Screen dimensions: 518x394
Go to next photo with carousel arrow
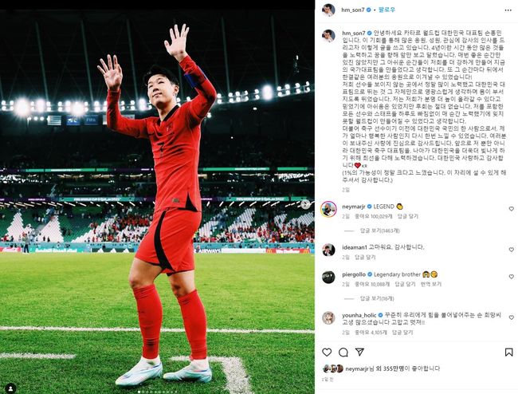(x=305, y=205)
